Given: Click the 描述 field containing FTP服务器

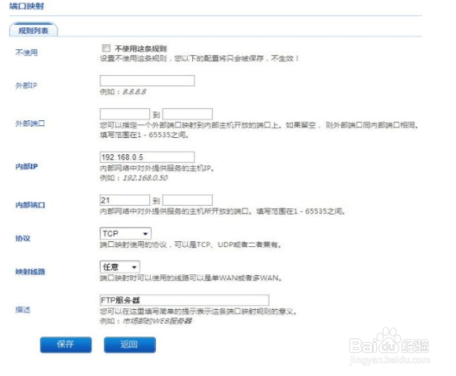Looking at the screenshot, I should (x=184, y=300).
